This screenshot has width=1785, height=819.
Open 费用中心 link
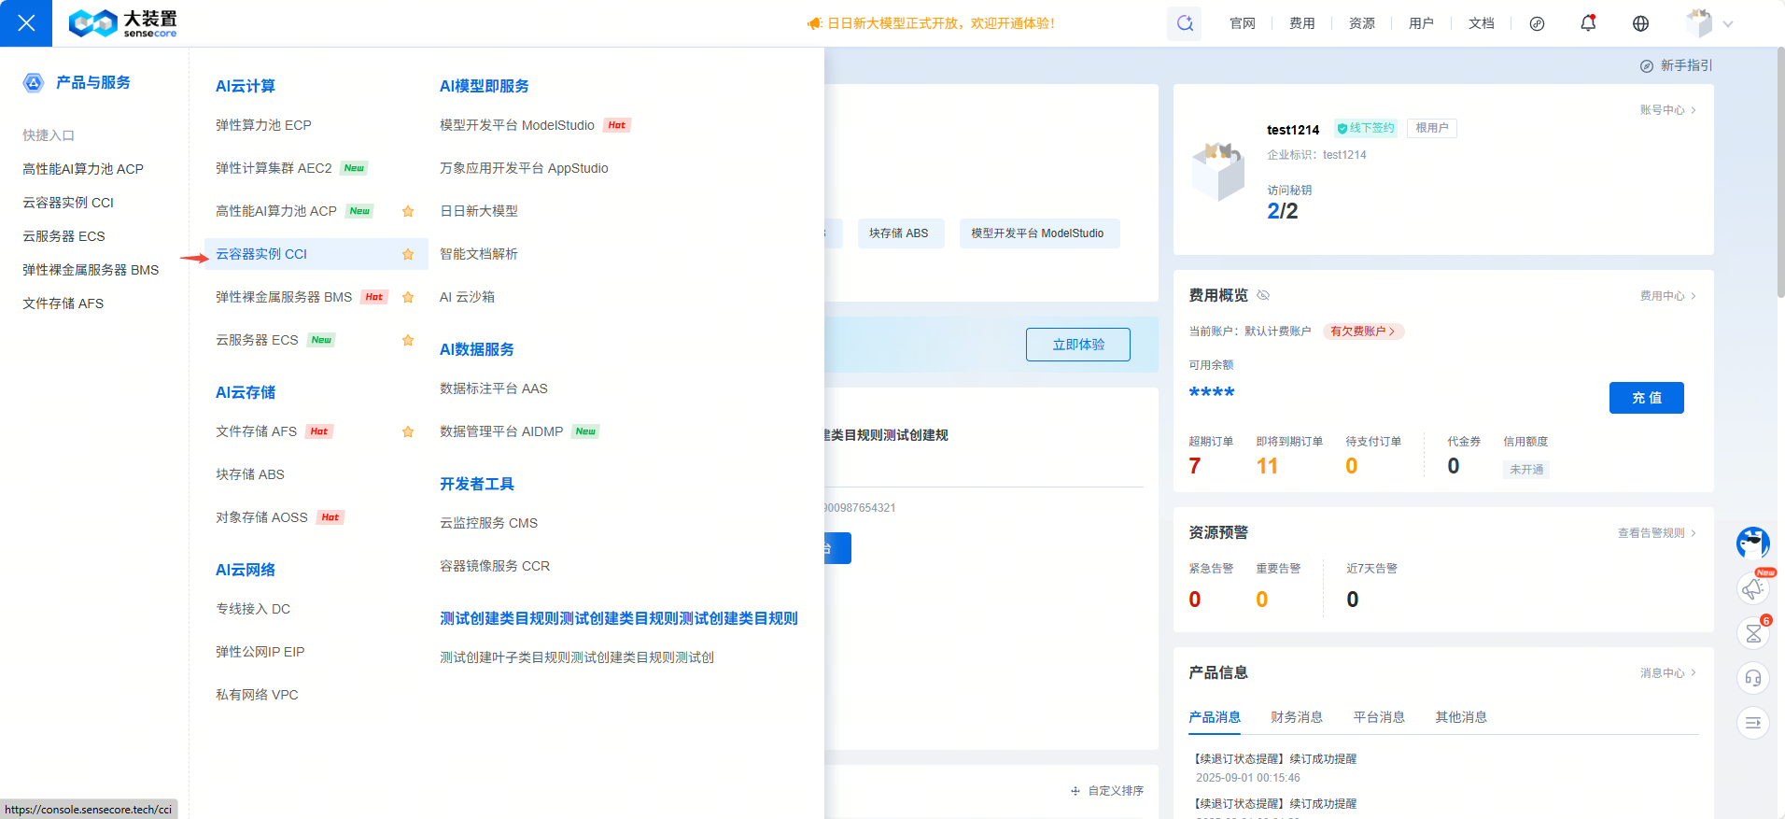coord(1668,296)
